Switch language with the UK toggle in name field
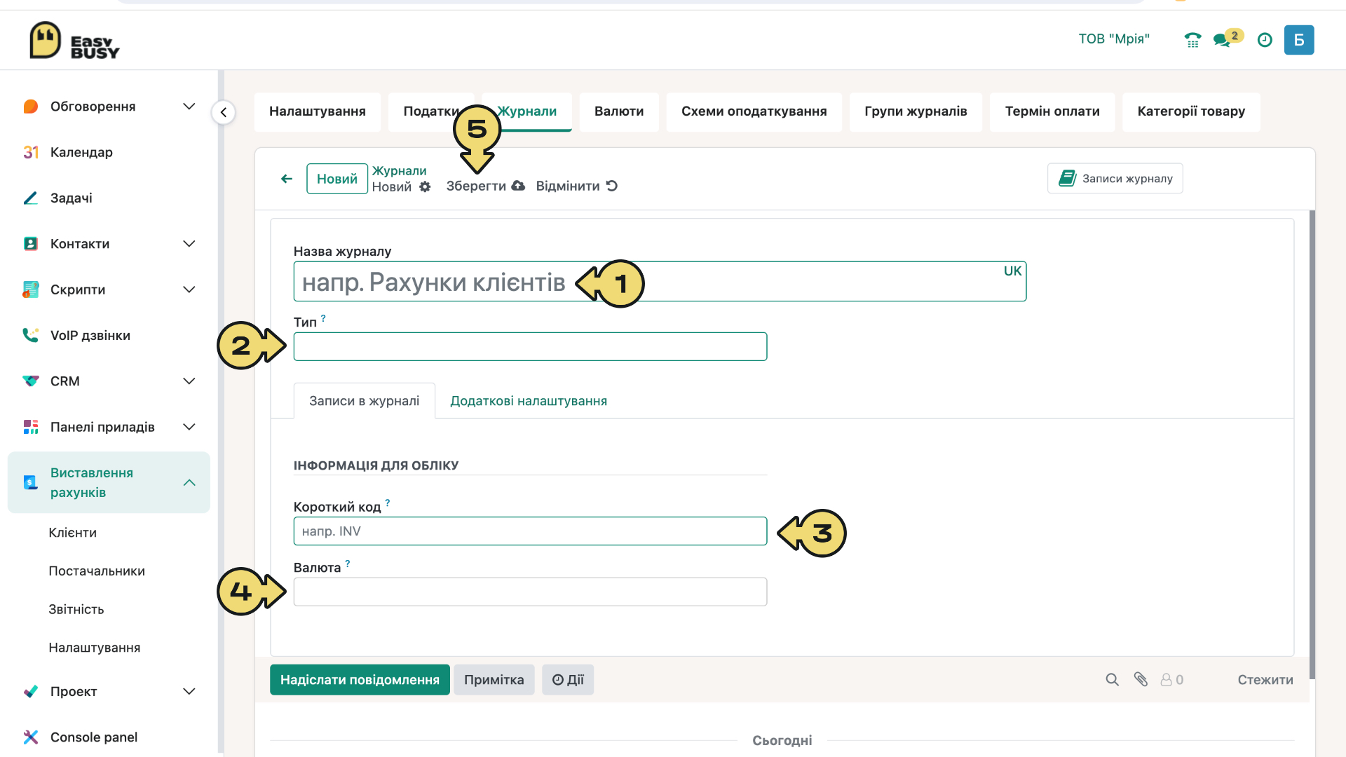1346x757 pixels. [1012, 271]
